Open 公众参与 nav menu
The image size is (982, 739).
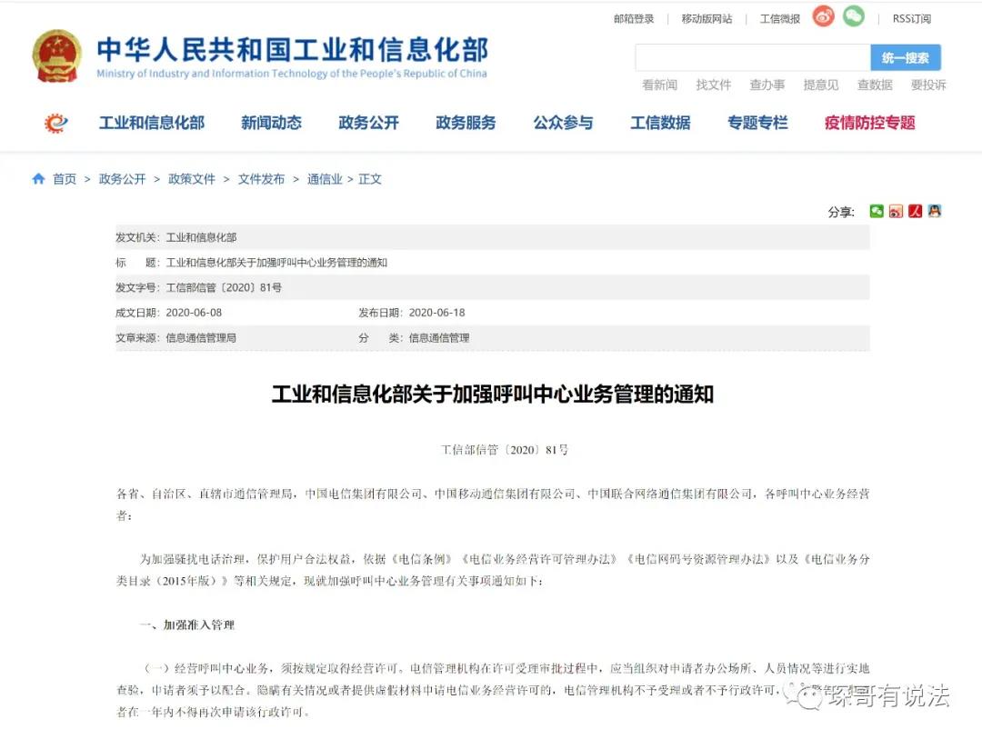563,123
